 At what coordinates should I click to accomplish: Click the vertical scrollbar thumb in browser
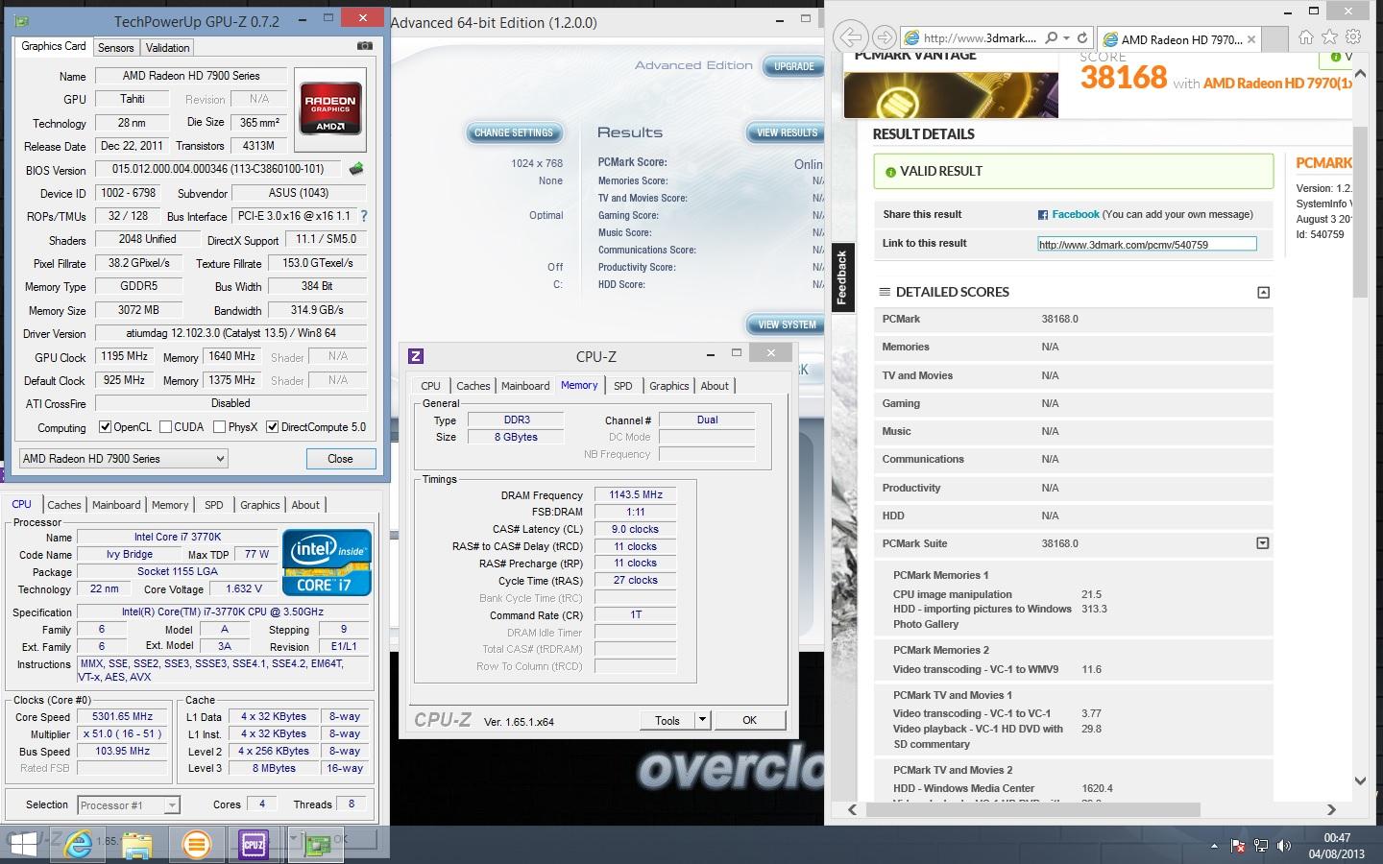(x=1360, y=211)
